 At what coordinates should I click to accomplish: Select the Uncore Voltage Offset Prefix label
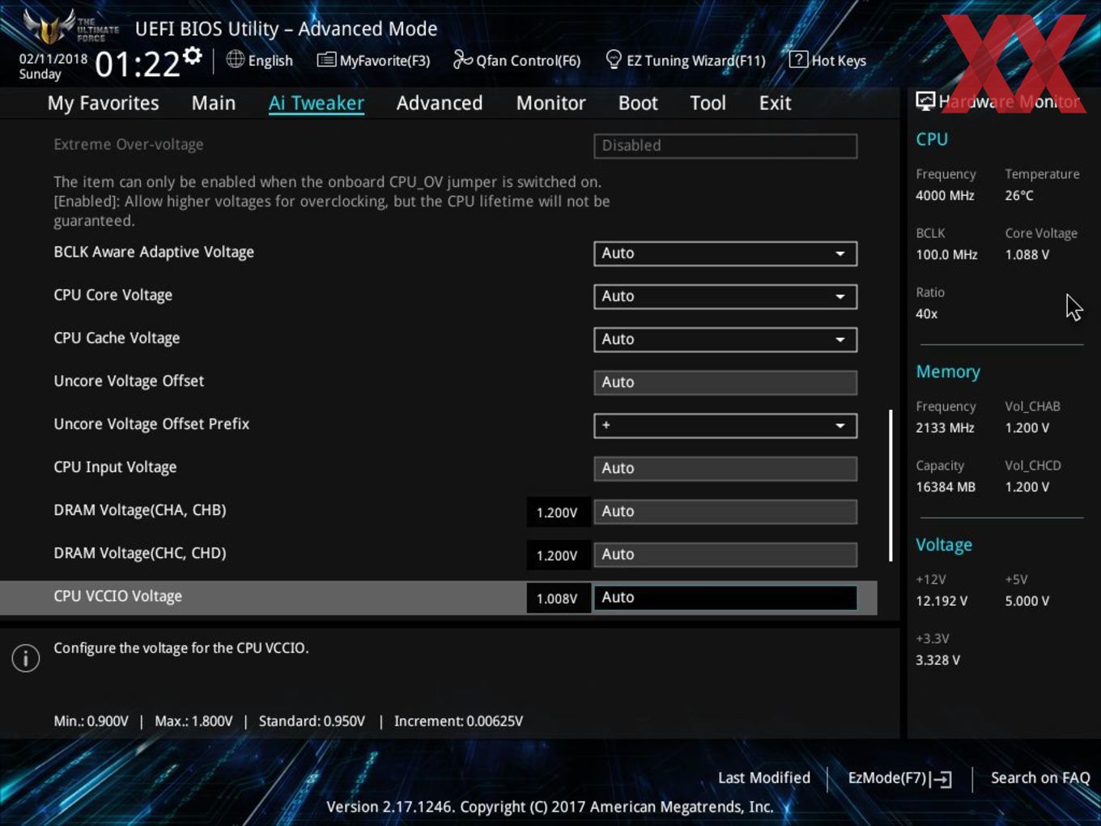(151, 424)
